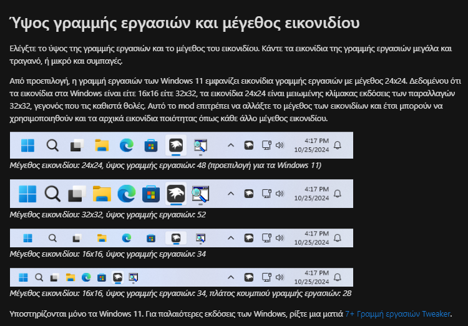Click volume speaker in the 24x24 taskbar image

click(x=280, y=146)
